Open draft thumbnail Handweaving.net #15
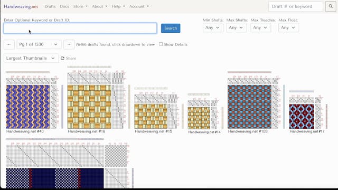Screen dimensions: 338x190 click(x=159, y=108)
